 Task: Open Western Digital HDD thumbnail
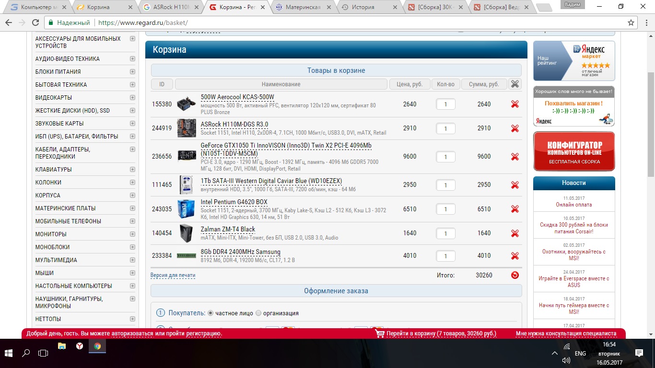tap(186, 184)
